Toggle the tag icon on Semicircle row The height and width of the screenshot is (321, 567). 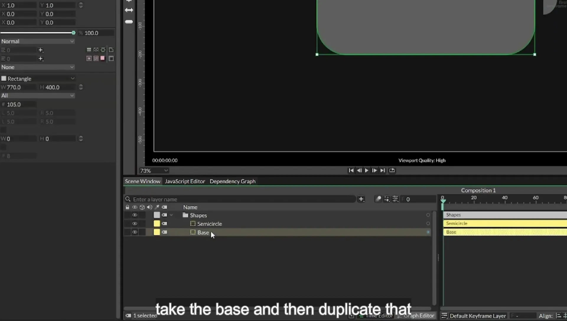pos(164,224)
